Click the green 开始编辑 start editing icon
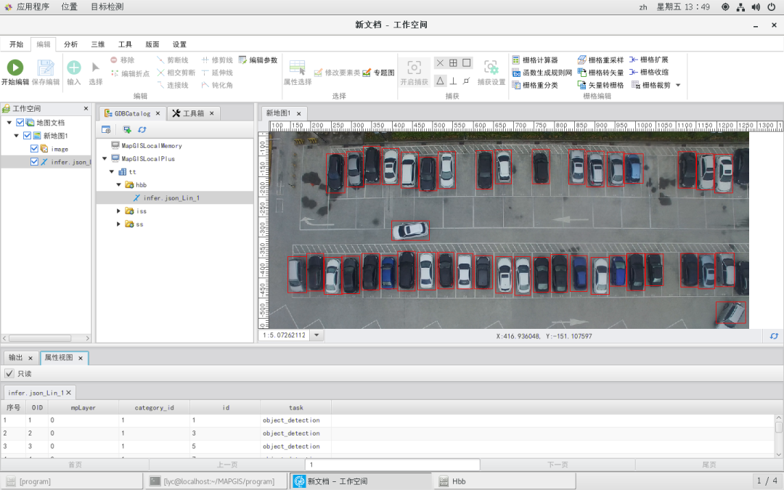 pos(15,67)
